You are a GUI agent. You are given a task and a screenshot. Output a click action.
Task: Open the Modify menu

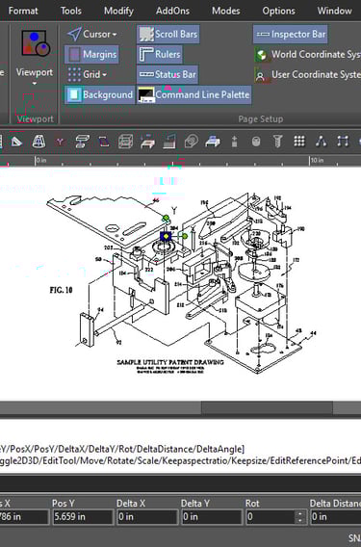(x=118, y=11)
